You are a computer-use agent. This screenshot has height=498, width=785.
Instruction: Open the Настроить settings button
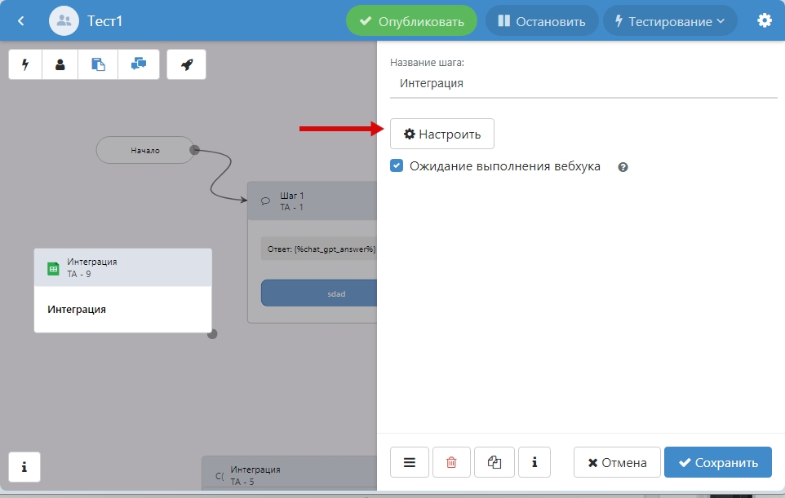(442, 134)
